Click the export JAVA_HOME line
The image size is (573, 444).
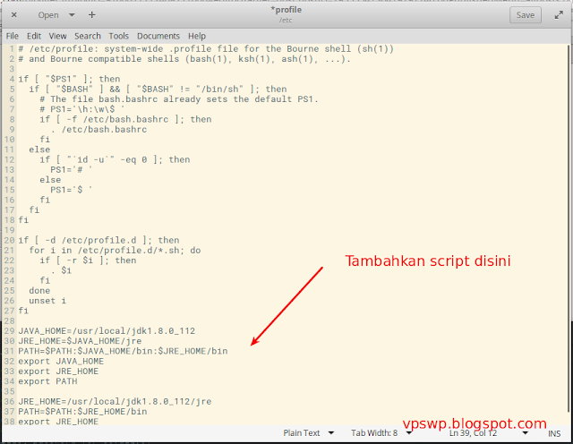(61, 362)
